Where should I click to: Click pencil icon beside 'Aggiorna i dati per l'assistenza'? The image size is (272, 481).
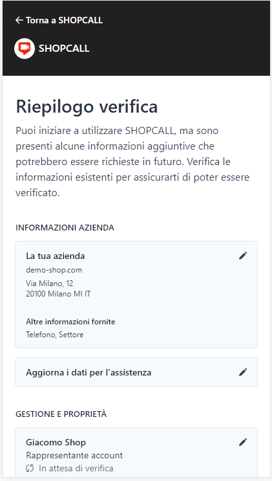tap(243, 372)
